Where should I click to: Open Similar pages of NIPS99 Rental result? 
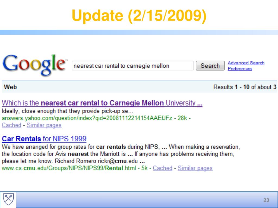(195, 168)
